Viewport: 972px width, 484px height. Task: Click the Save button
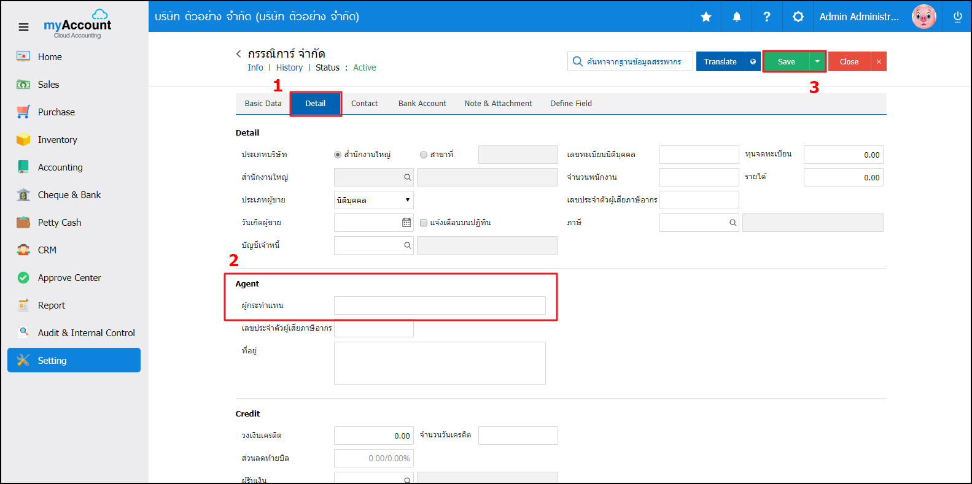pyautogui.click(x=787, y=61)
